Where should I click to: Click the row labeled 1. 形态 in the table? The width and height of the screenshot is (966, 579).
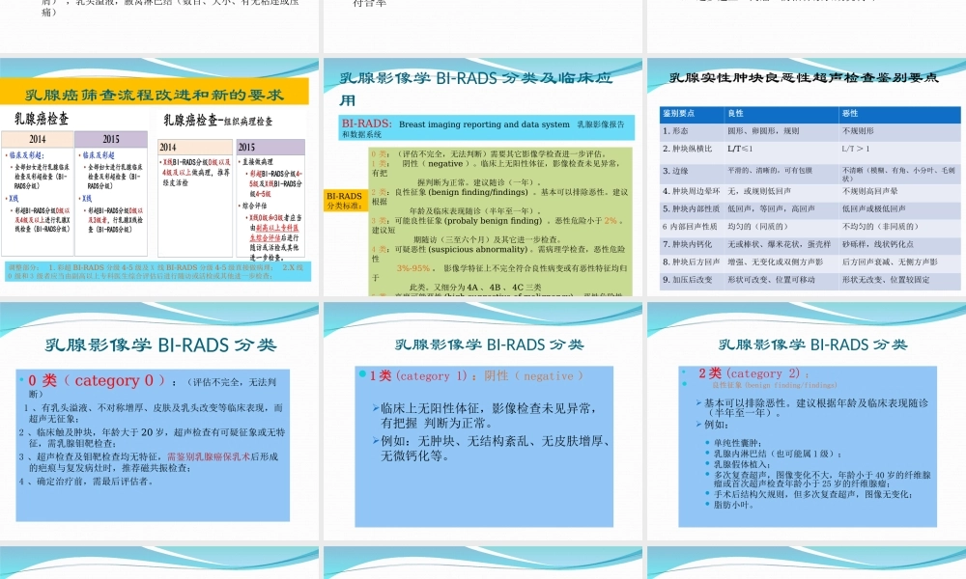pos(676,130)
